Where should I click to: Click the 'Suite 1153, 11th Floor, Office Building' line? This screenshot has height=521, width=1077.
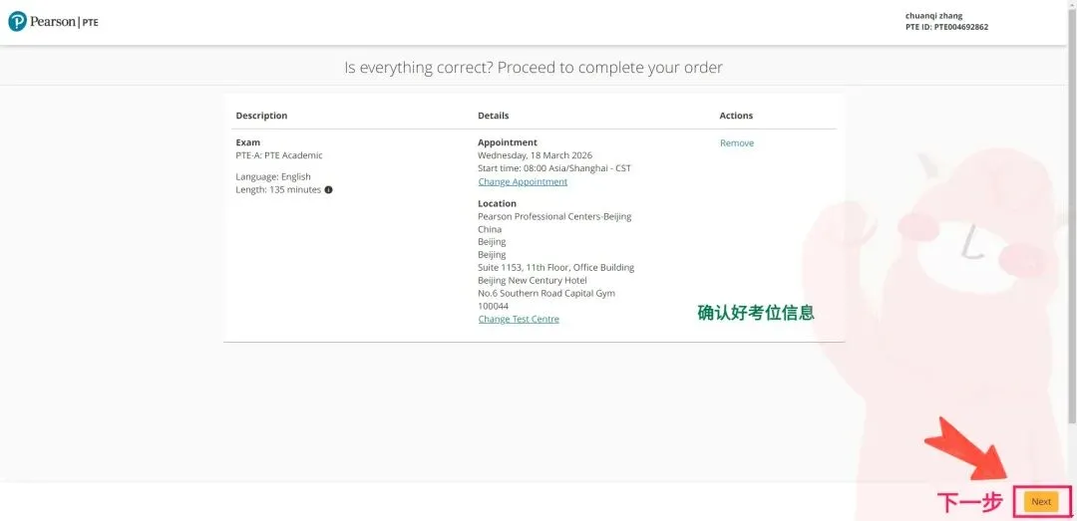pyautogui.click(x=556, y=268)
